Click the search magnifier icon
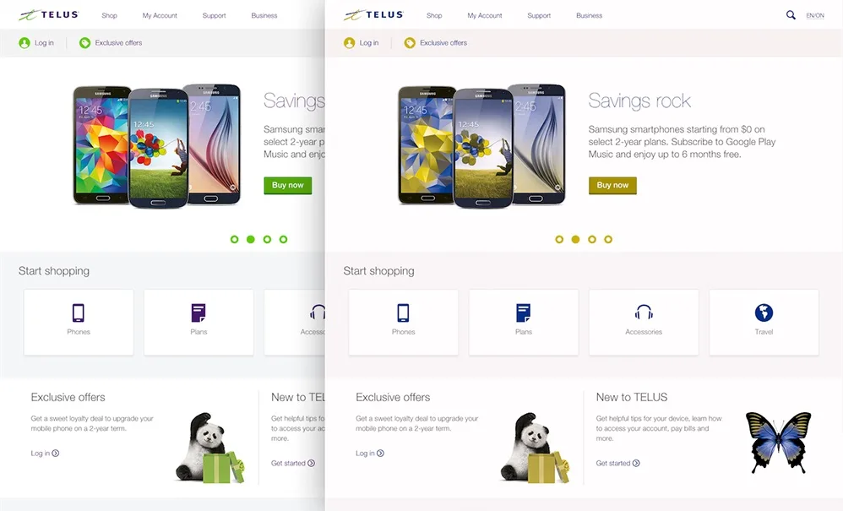The width and height of the screenshot is (843, 511). point(791,15)
